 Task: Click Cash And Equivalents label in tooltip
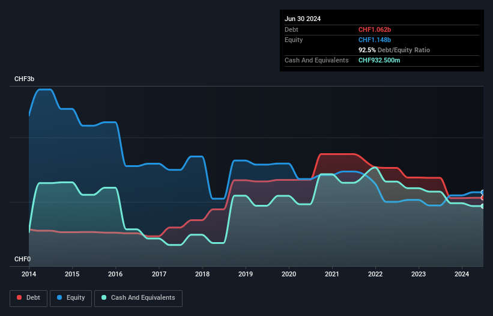click(x=316, y=60)
